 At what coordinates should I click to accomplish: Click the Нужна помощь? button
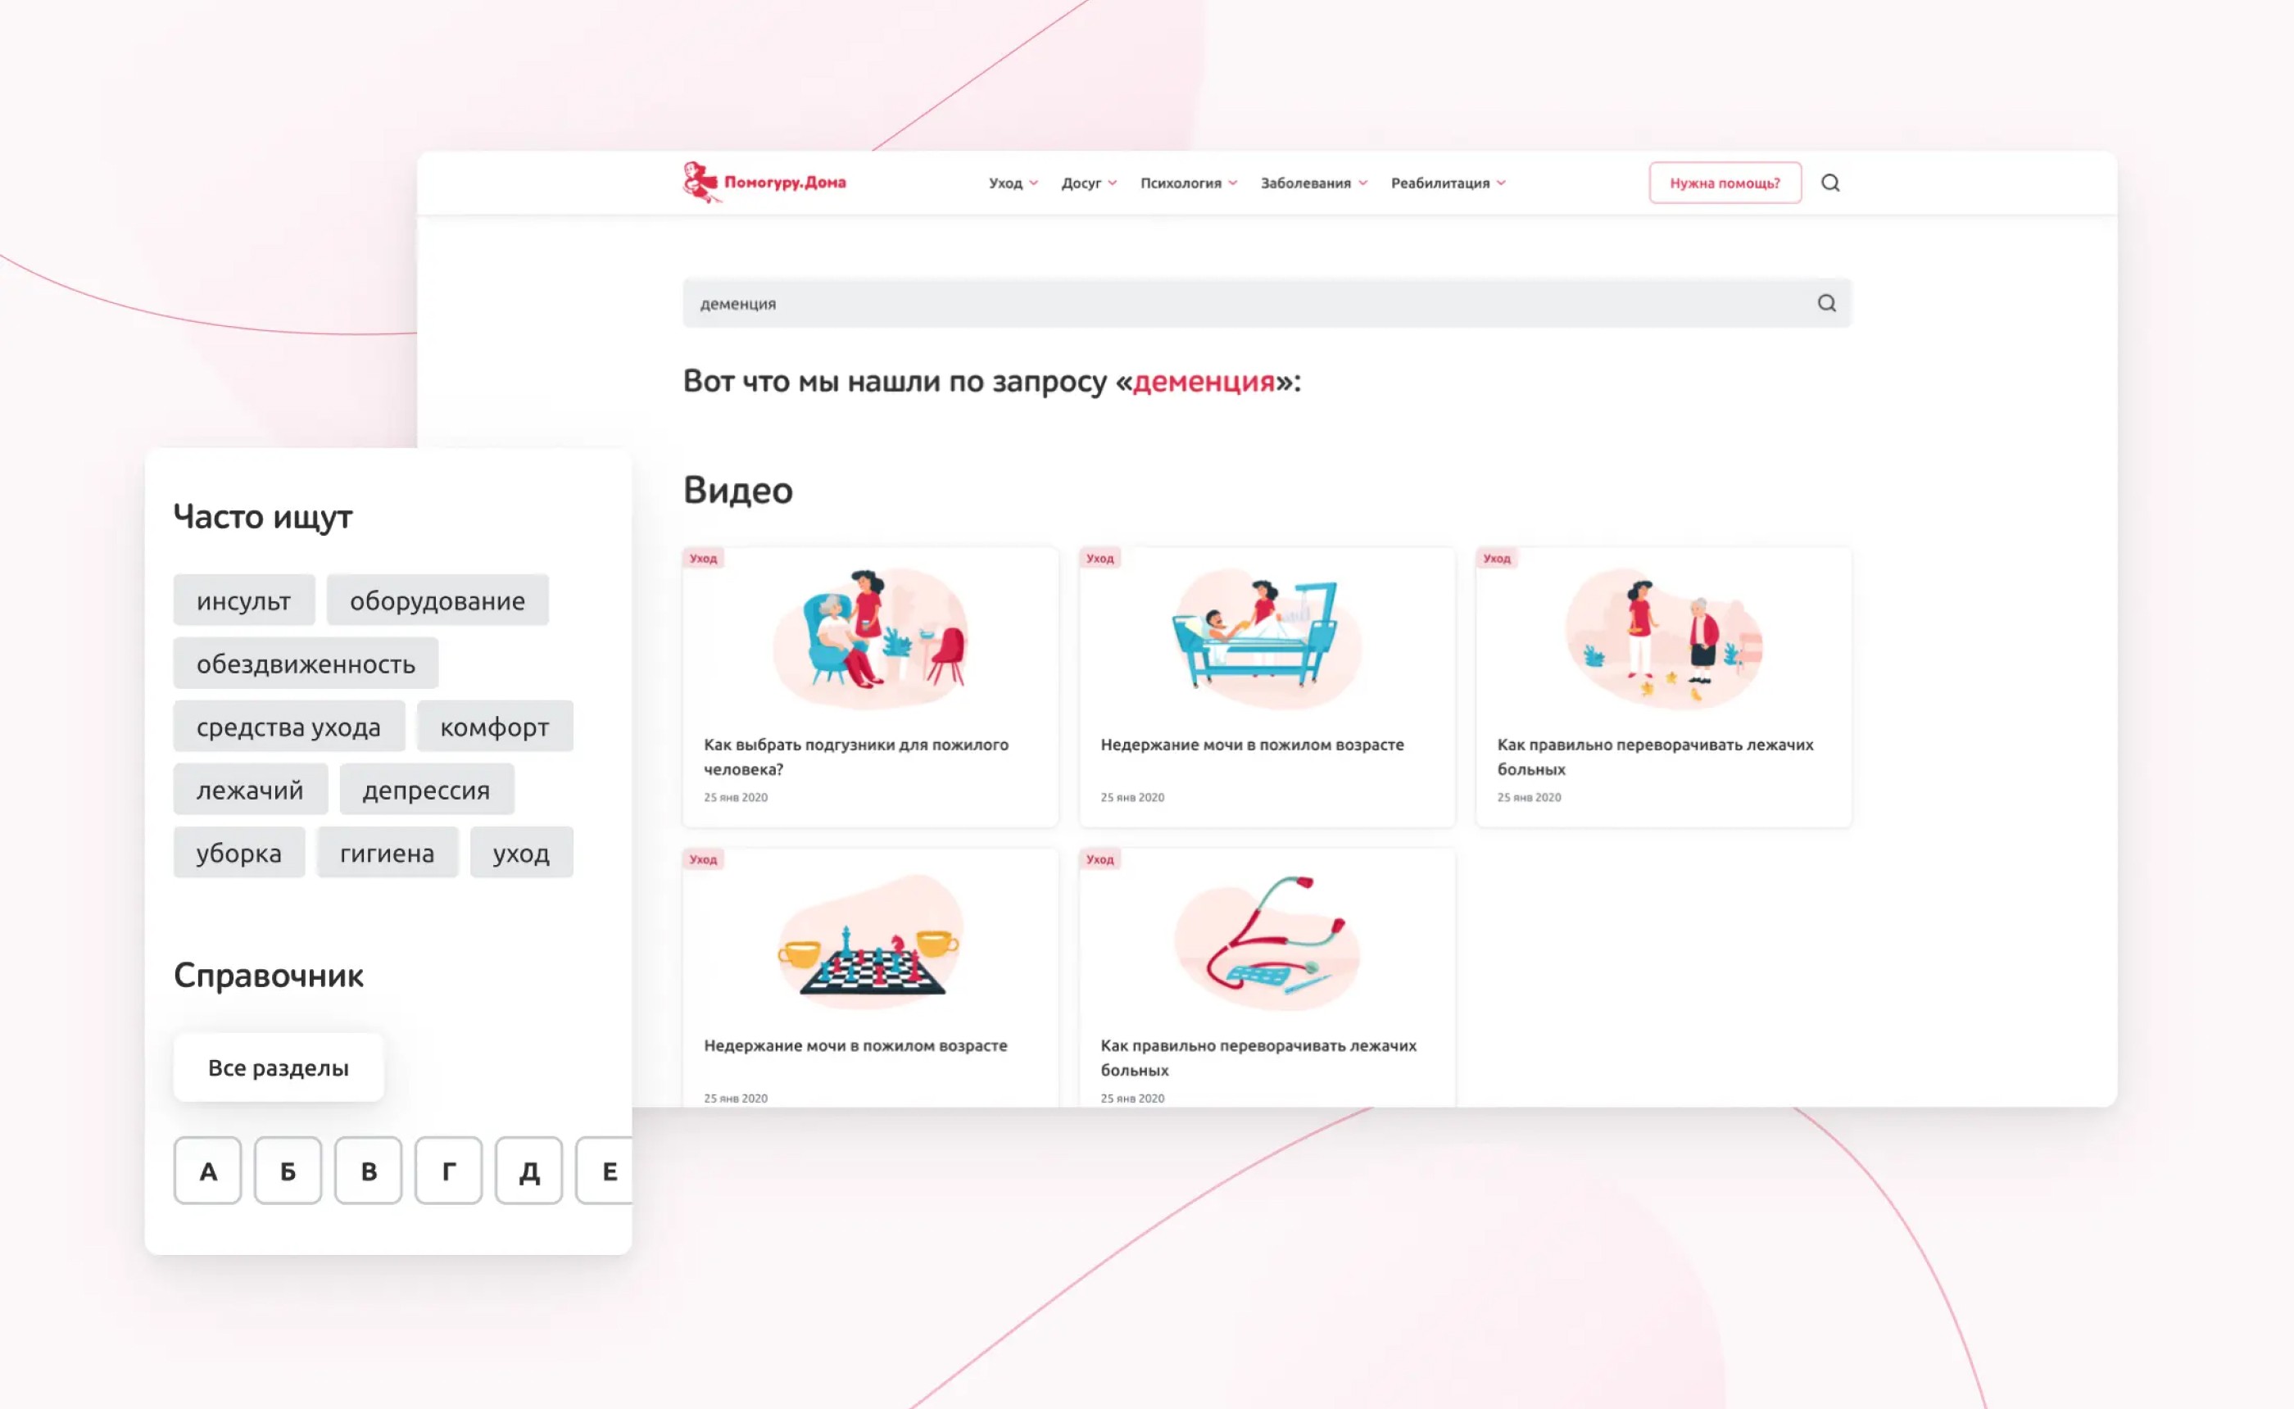pos(1725,183)
